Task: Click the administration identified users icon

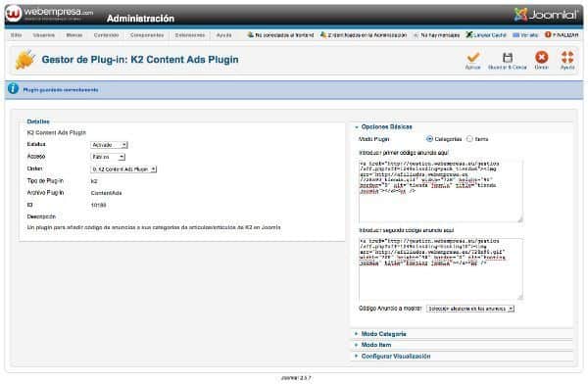Action: pyautogui.click(x=323, y=34)
